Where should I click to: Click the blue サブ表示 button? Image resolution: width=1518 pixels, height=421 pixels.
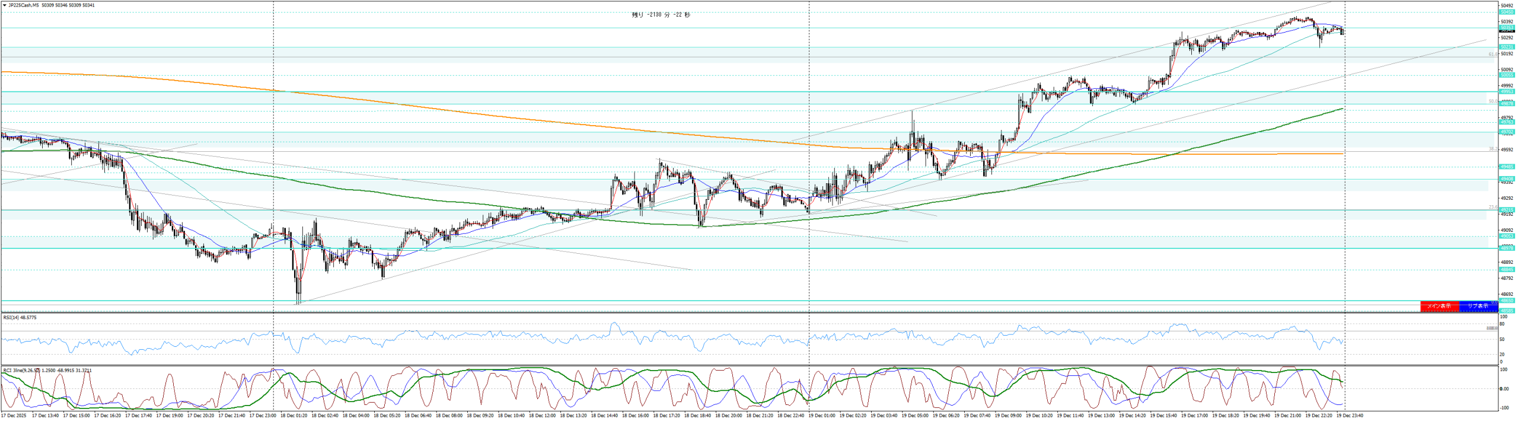click(x=1477, y=306)
